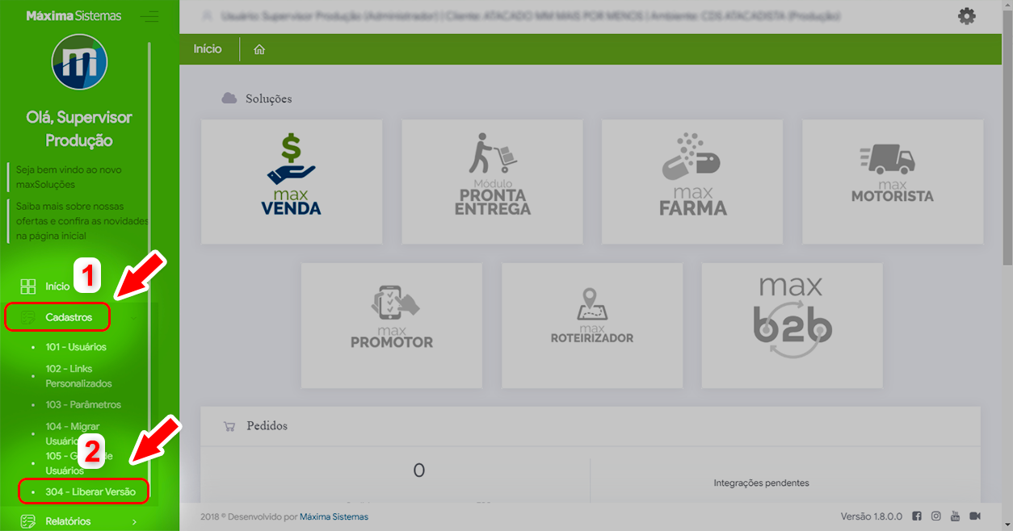The width and height of the screenshot is (1013, 531).
Task: Open the maxMotorista solution tile
Action: [893, 182]
